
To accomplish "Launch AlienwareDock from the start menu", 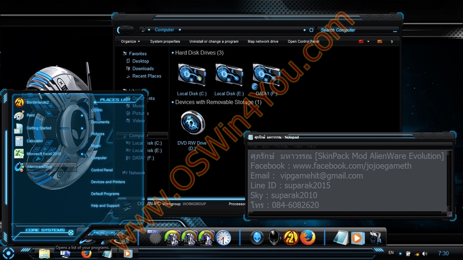I will click(x=45, y=167).
